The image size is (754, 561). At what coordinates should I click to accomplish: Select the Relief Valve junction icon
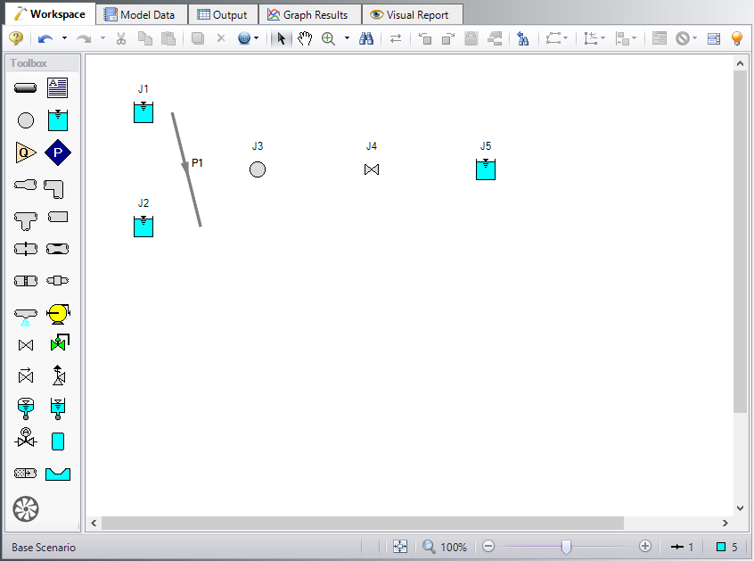coord(59,375)
